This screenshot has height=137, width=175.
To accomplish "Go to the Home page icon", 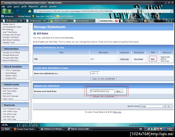I will click(30, 11).
